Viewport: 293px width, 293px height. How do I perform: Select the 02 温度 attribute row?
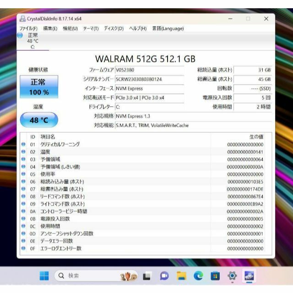point(143,152)
